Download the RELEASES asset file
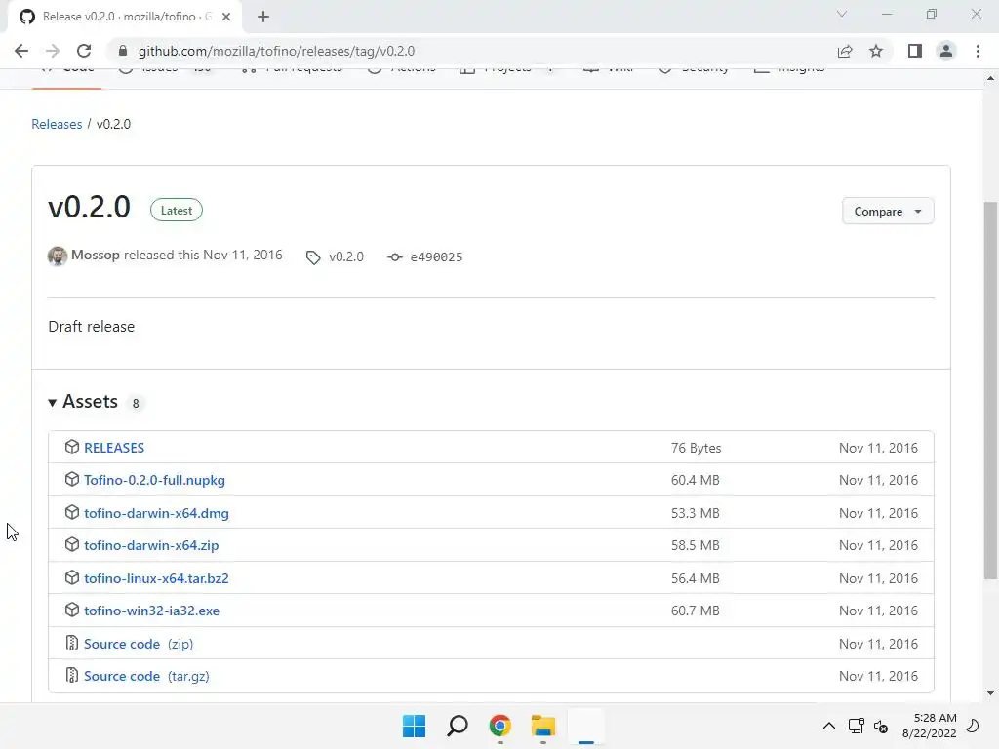 [x=114, y=448]
